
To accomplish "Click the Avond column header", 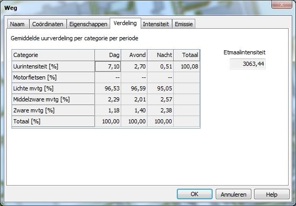I will (x=134, y=55).
